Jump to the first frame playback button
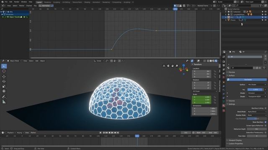 [104, 132]
